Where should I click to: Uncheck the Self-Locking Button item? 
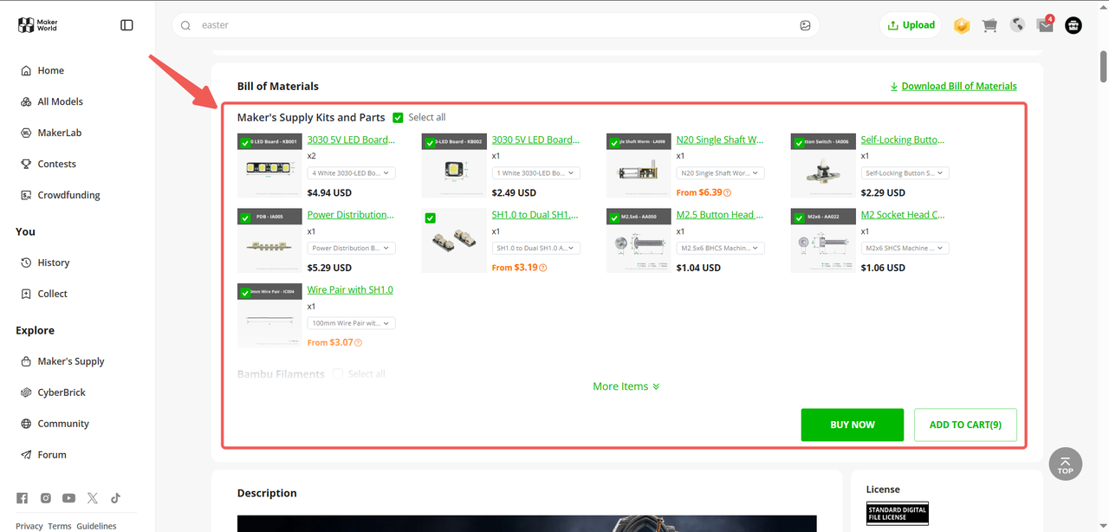click(800, 143)
